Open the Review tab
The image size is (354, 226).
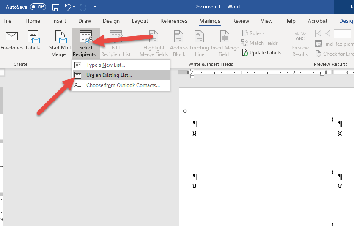[x=241, y=21]
